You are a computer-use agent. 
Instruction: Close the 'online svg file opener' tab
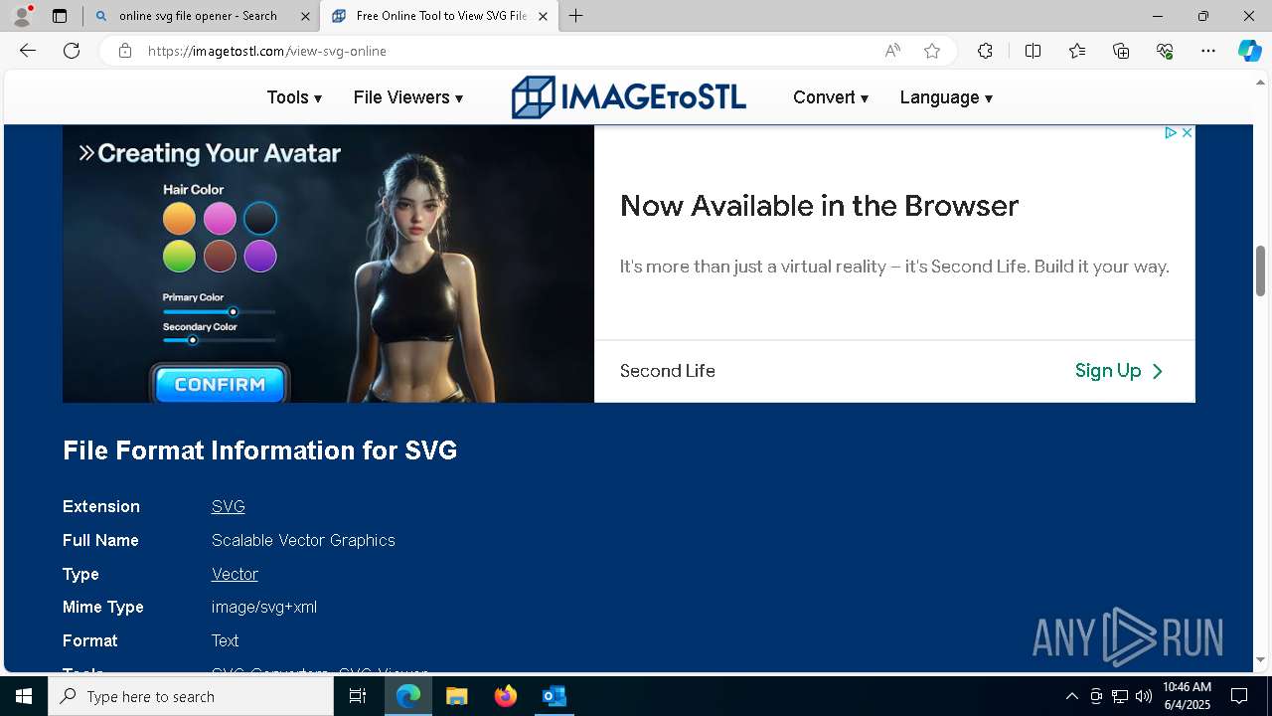(x=305, y=16)
